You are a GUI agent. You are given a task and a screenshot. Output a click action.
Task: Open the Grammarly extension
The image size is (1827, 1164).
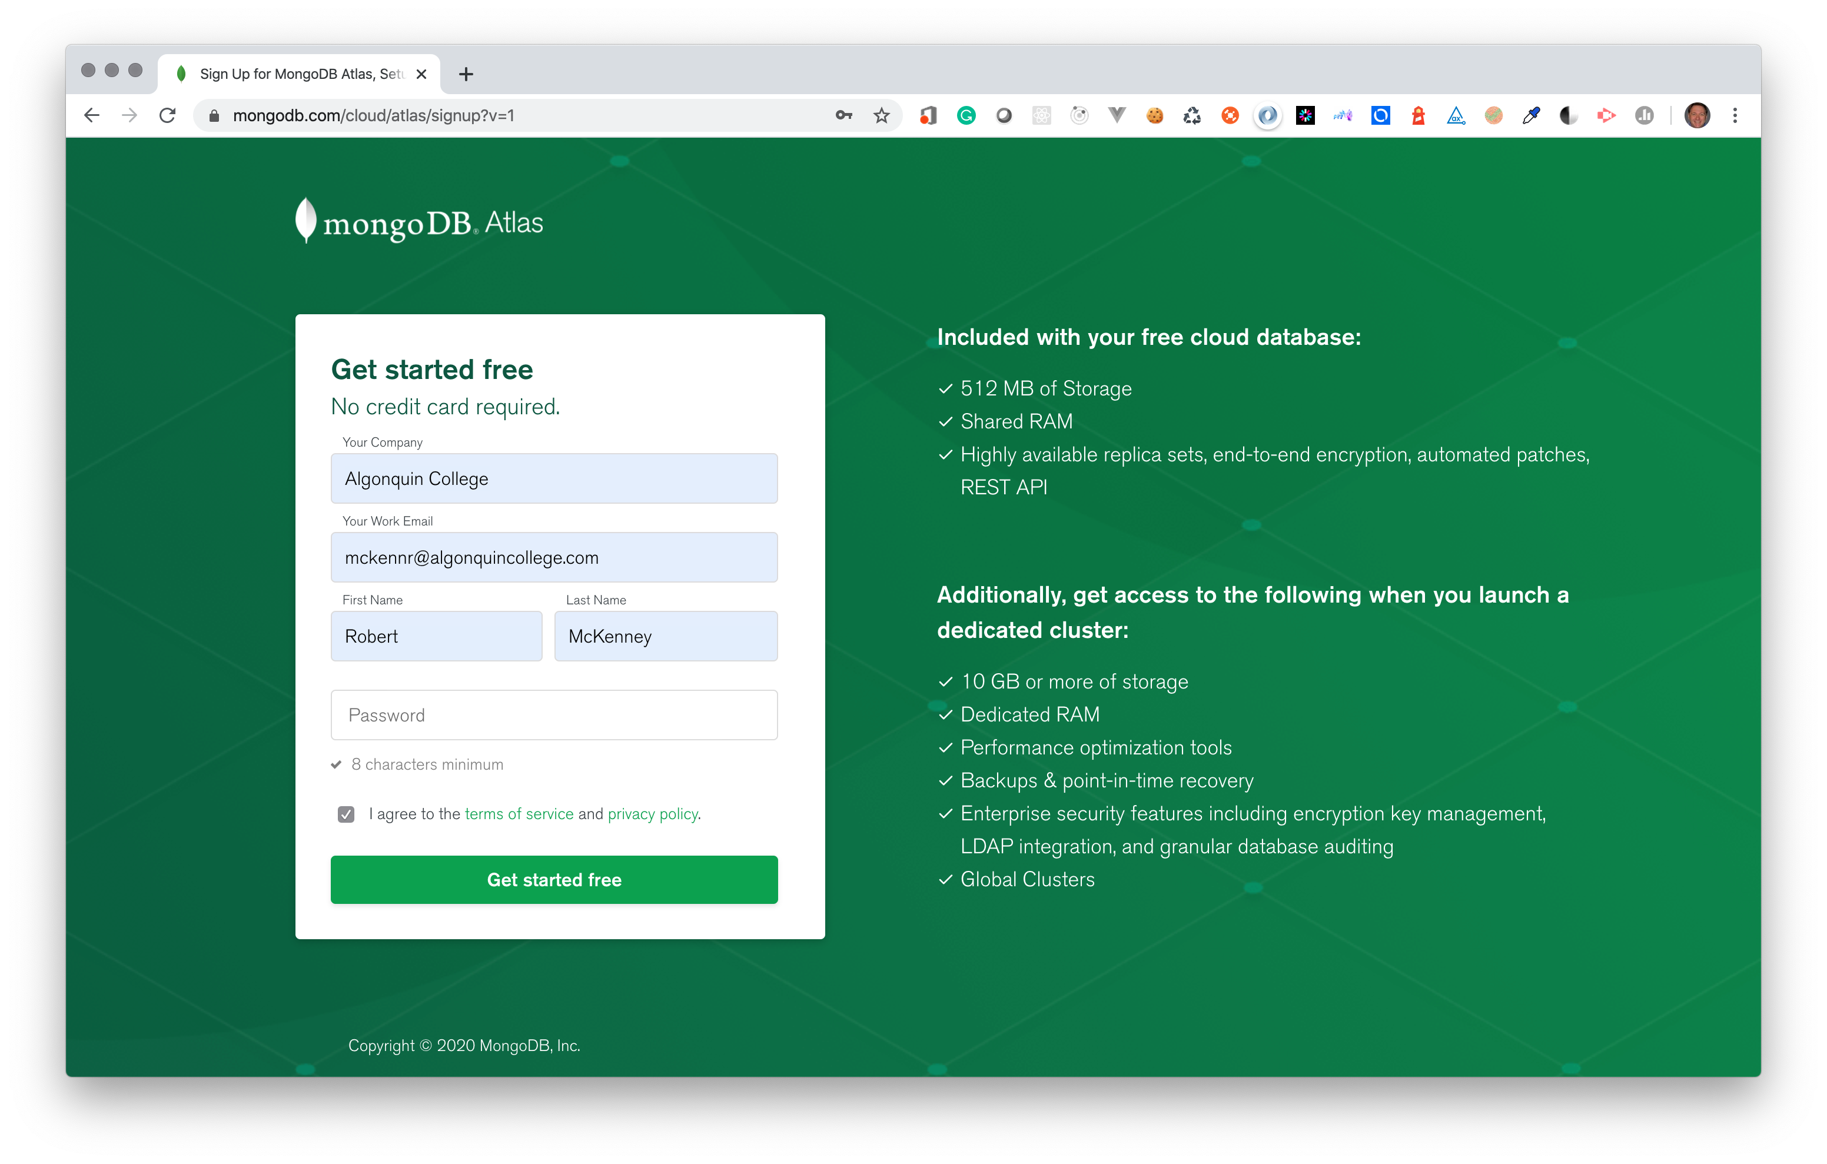tap(966, 115)
